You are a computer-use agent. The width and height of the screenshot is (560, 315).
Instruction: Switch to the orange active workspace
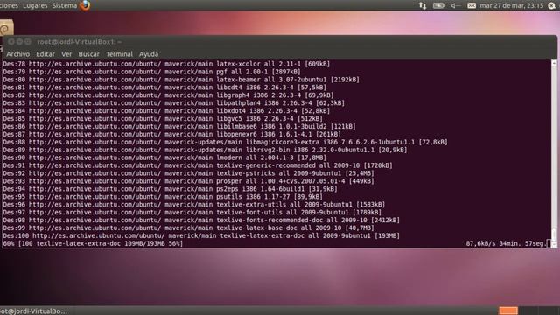click(x=508, y=311)
